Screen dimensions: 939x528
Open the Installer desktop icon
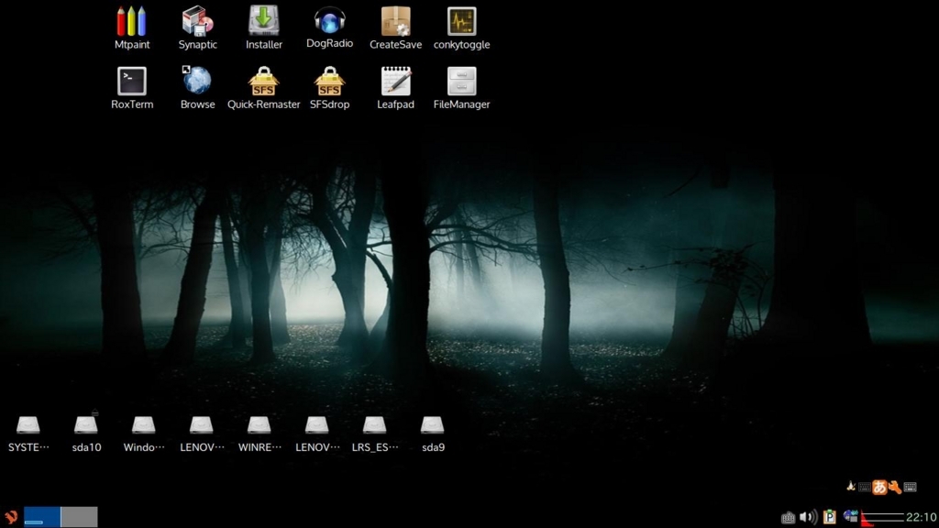click(x=263, y=22)
